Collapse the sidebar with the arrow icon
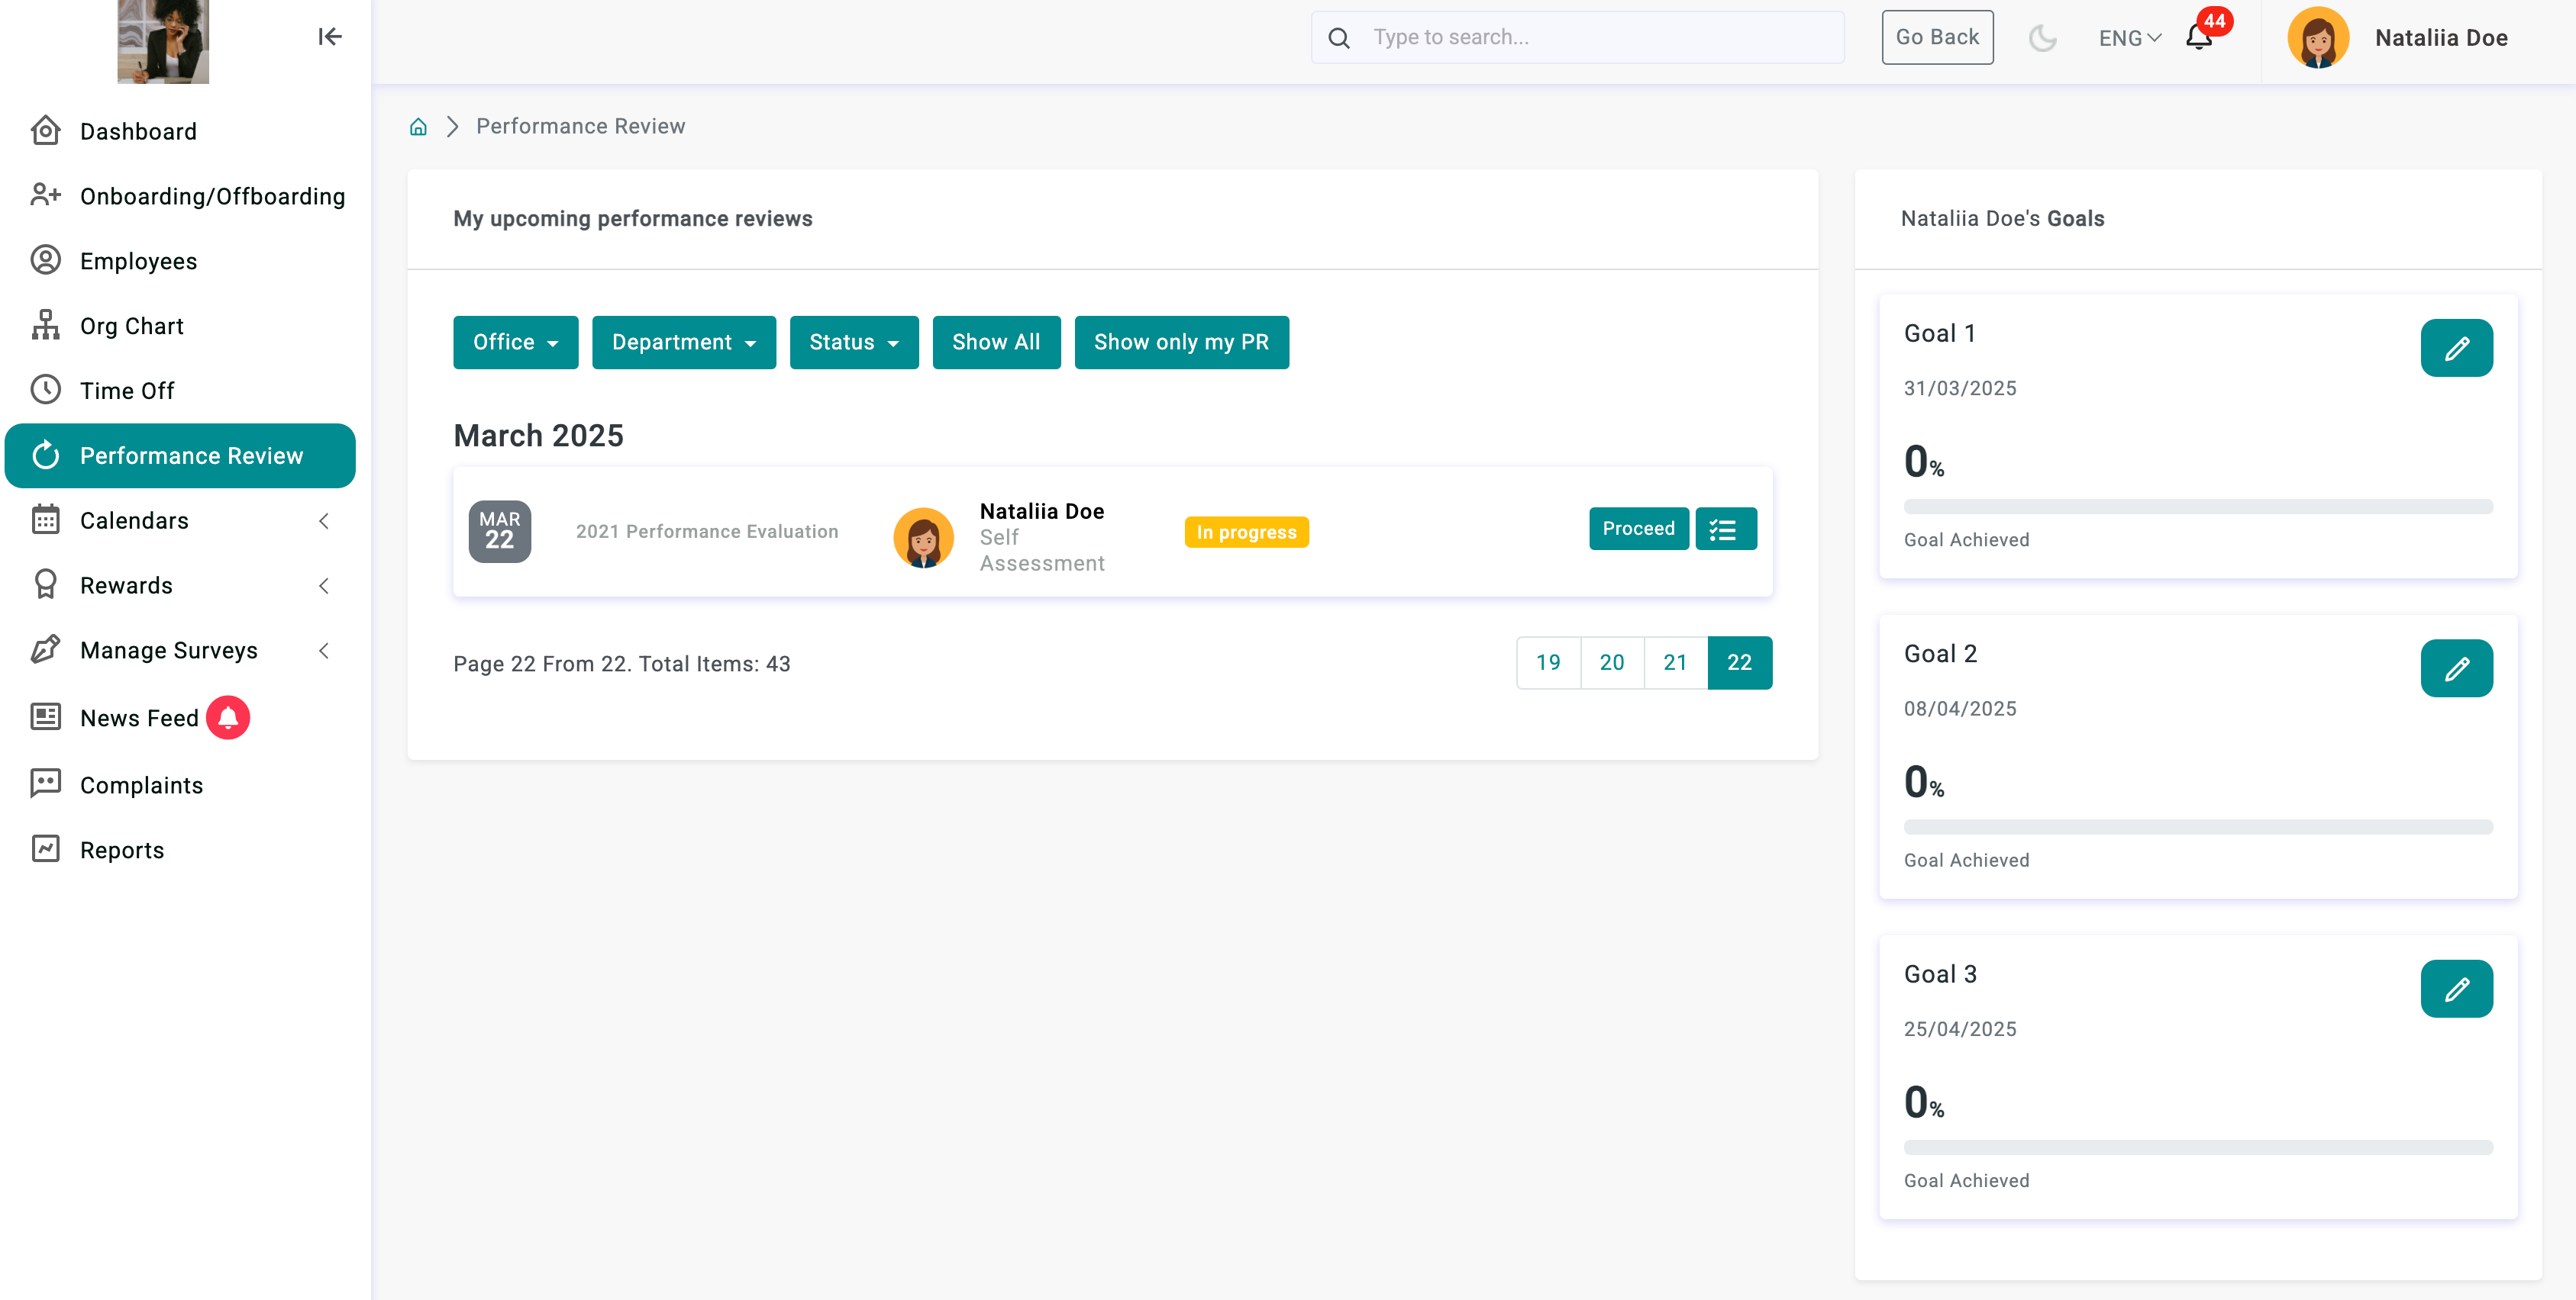The width and height of the screenshot is (2576, 1300). click(x=330, y=37)
